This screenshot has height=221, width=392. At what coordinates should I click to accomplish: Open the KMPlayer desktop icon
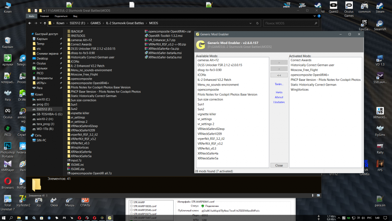(x=7, y=164)
